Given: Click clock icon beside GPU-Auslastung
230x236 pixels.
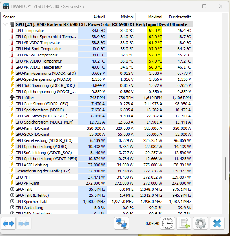Looking at the screenshot, I should click(12, 208).
